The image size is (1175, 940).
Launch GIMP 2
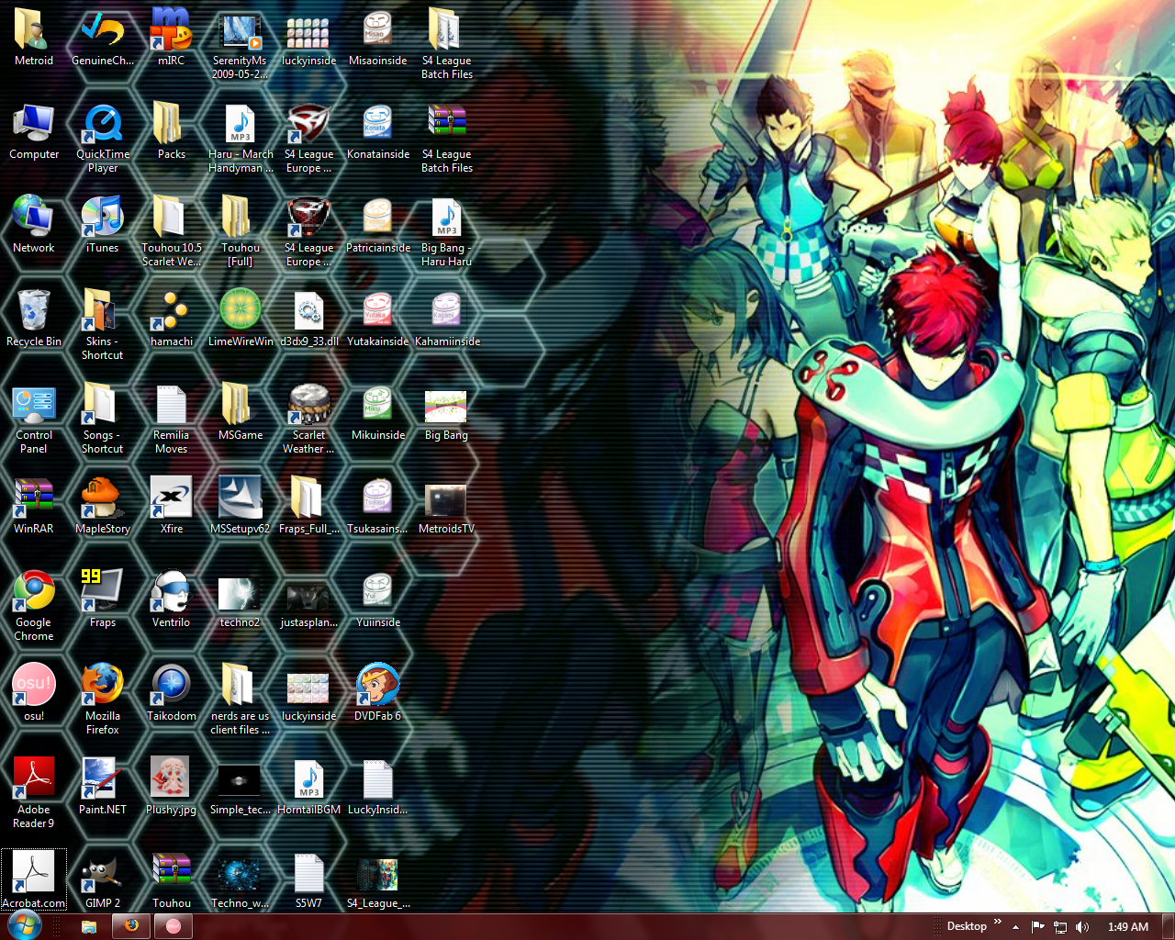click(x=103, y=880)
